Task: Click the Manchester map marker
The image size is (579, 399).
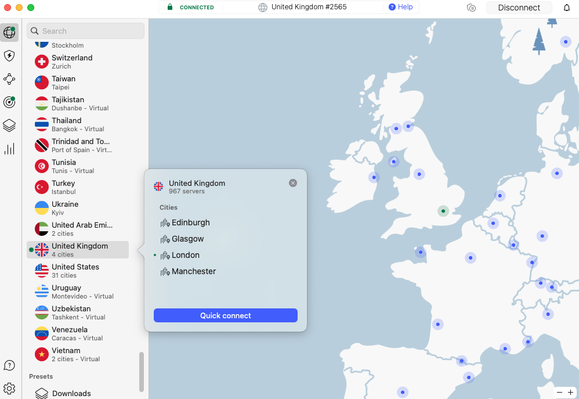Action: coord(419,174)
